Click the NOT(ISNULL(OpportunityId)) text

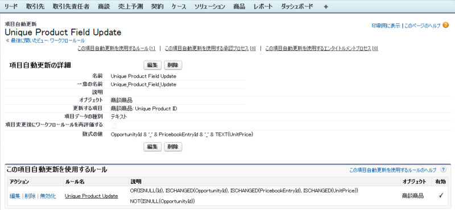coord(163,201)
